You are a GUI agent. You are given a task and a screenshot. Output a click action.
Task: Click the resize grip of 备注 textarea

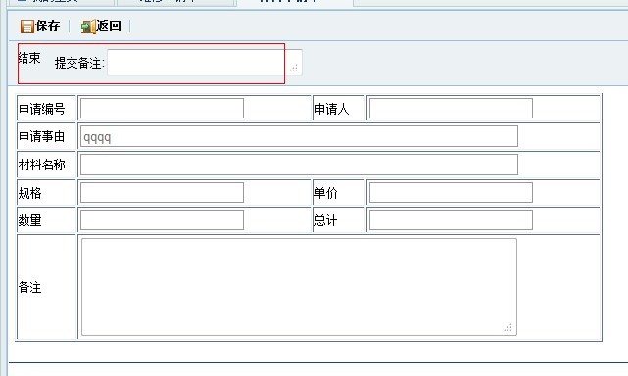point(508,328)
